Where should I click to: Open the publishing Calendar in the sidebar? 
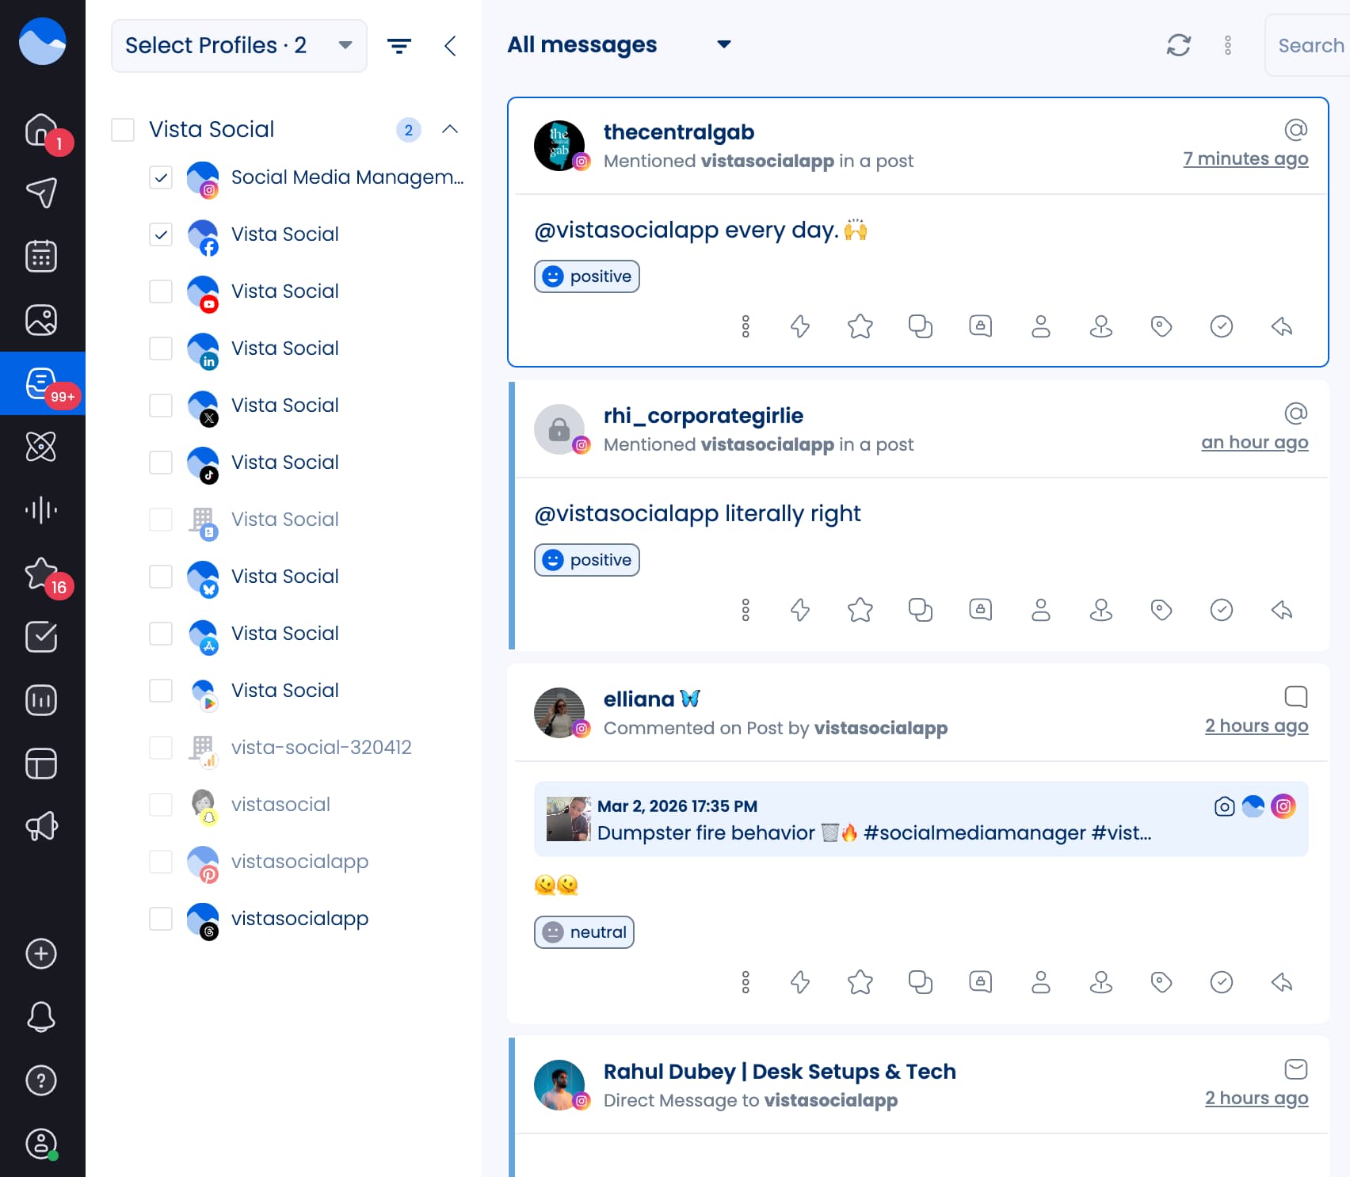[41, 255]
